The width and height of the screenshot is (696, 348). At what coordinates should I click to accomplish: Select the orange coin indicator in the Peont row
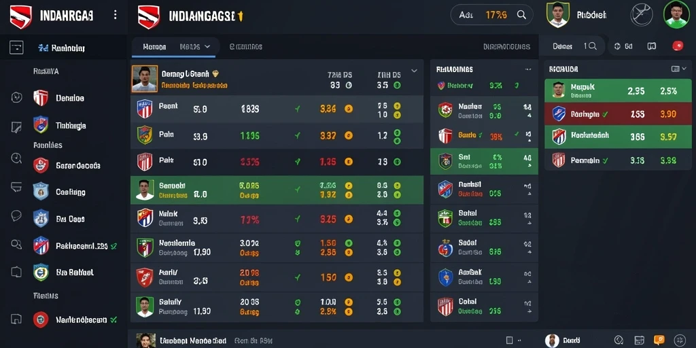pyautogui.click(x=349, y=109)
